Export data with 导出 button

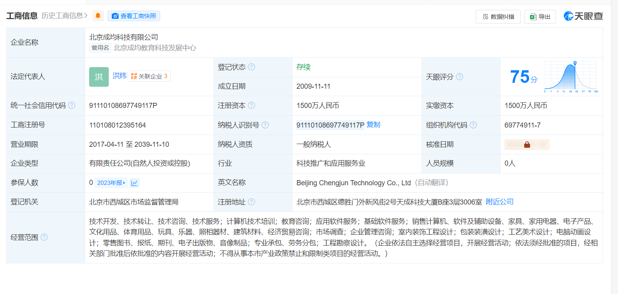(540, 16)
